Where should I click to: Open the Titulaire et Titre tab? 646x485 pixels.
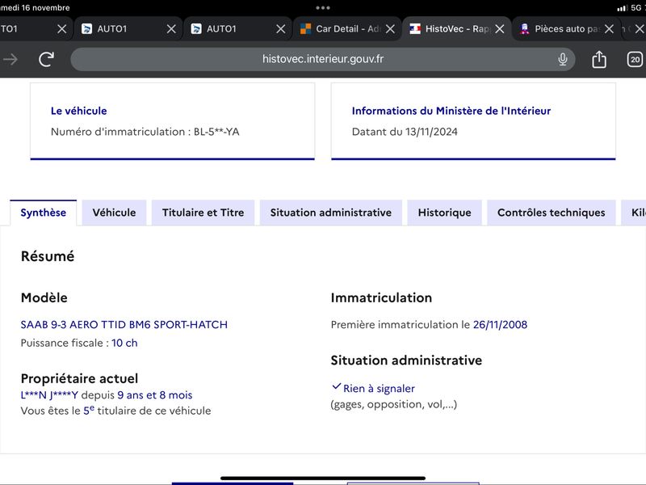click(x=203, y=213)
